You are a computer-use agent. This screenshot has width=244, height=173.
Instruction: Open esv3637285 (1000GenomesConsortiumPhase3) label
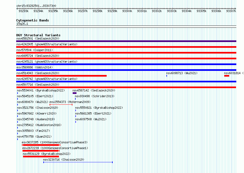pyautogui.click(x=55, y=142)
